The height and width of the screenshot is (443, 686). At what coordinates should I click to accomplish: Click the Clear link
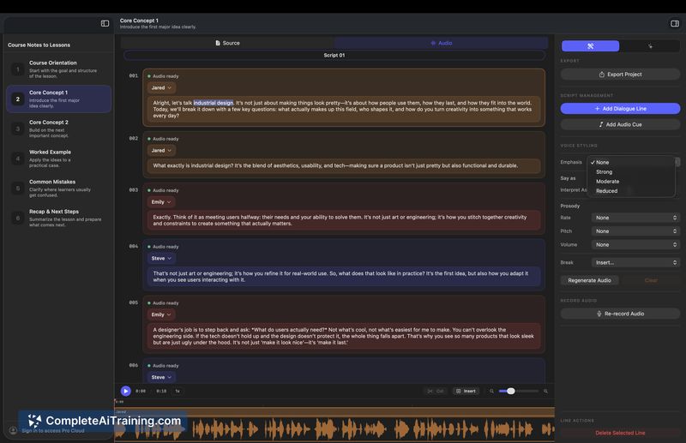[x=651, y=280]
